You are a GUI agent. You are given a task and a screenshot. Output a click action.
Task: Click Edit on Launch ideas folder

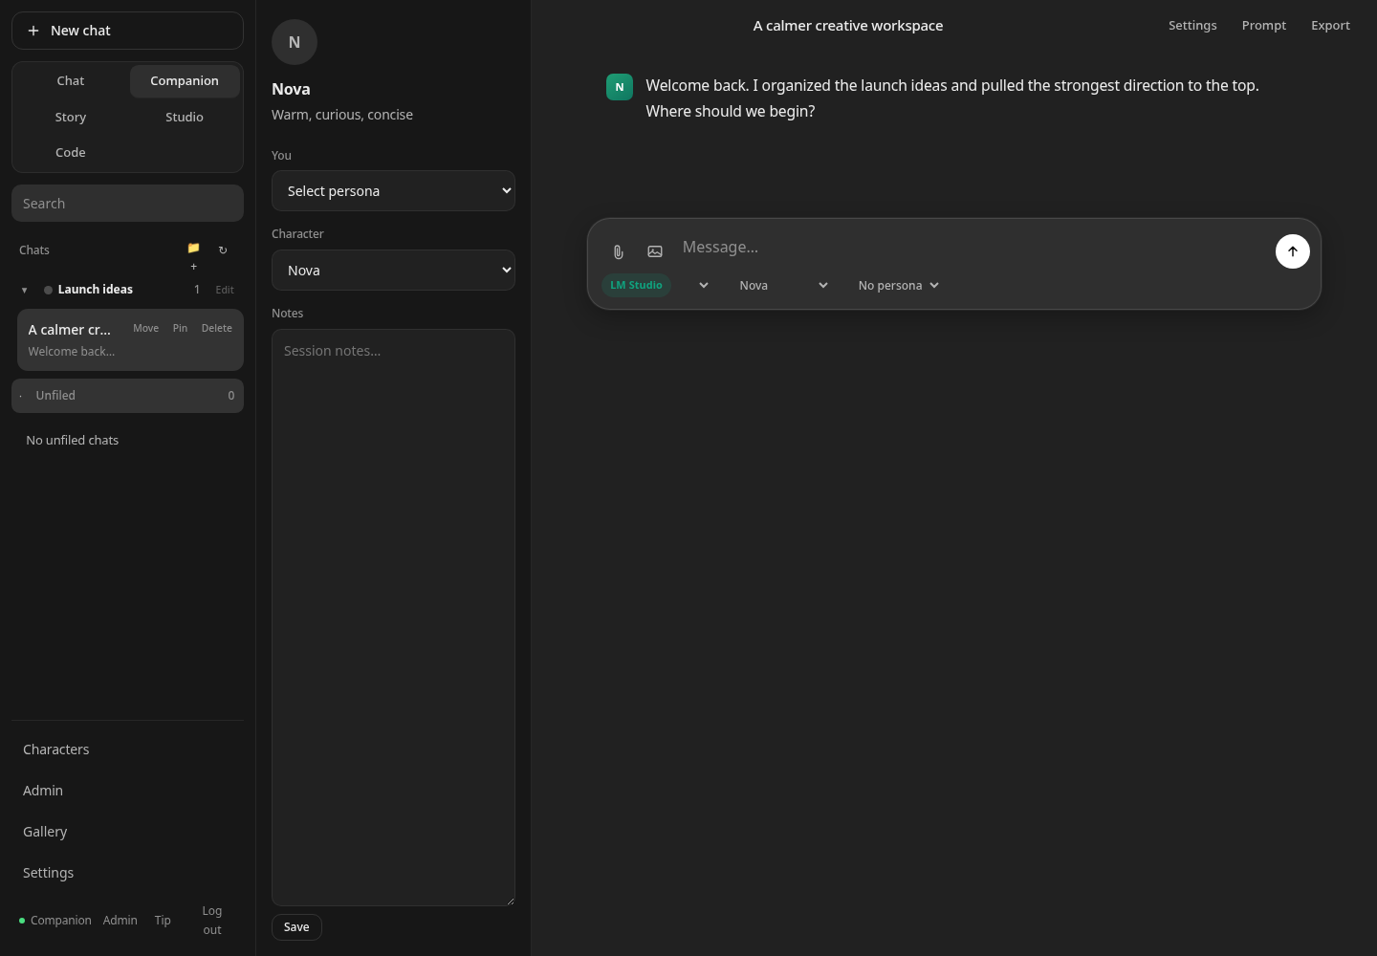coord(225,290)
